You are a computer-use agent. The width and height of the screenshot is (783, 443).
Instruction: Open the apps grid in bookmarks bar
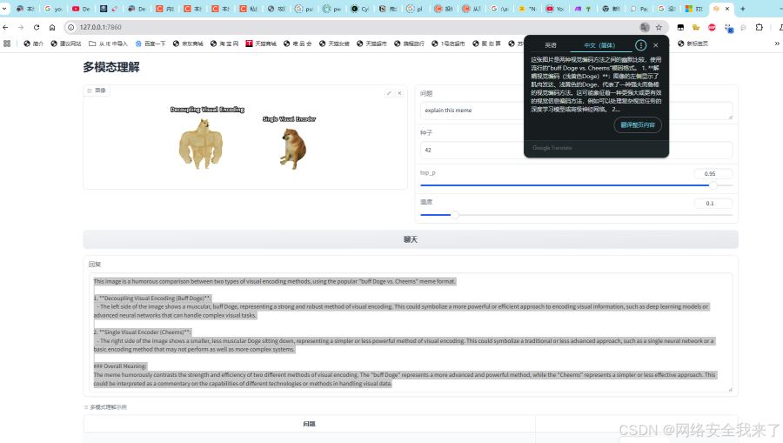(7, 44)
